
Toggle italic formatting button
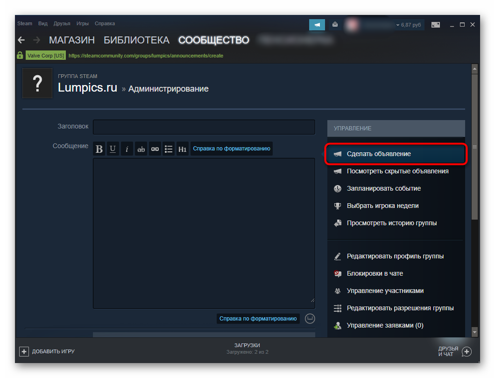click(127, 149)
